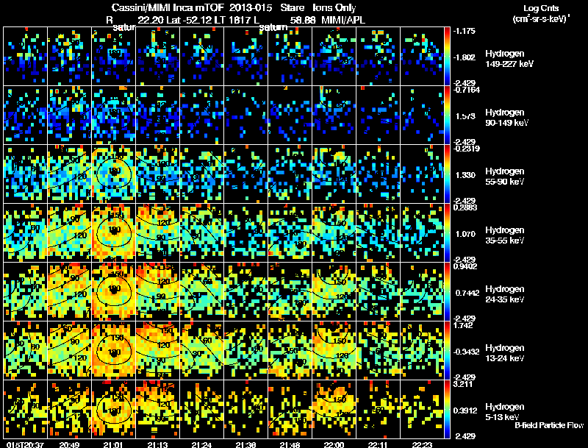Click the '0.2883' color scale value
Image resolution: width=588 pixels, height=448 pixels.
pyautogui.click(x=465, y=207)
